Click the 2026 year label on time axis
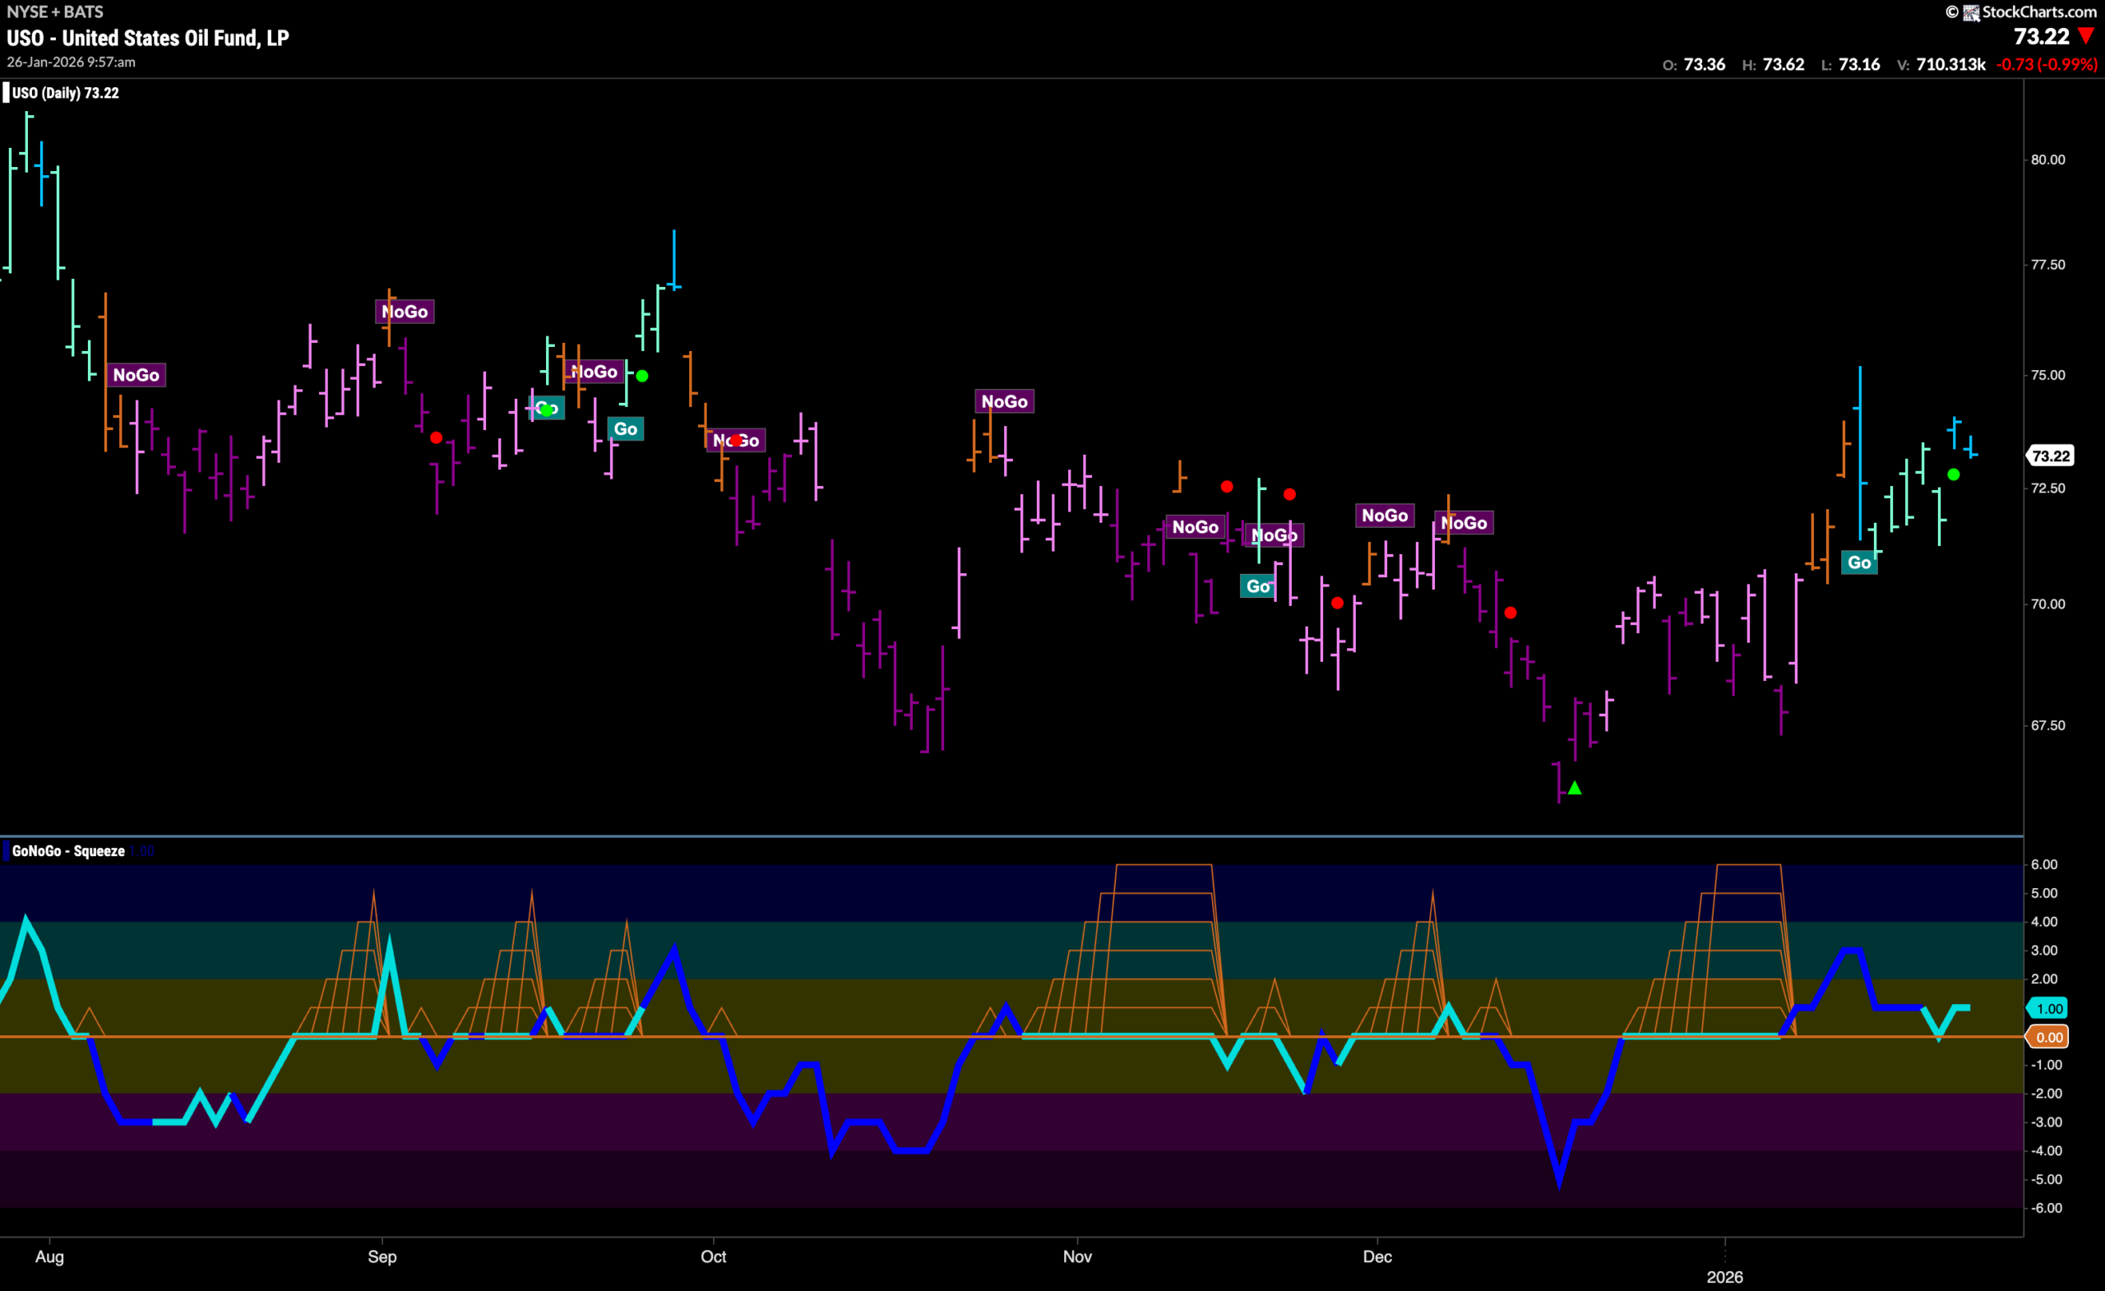Image resolution: width=2105 pixels, height=1291 pixels. [x=1725, y=1276]
